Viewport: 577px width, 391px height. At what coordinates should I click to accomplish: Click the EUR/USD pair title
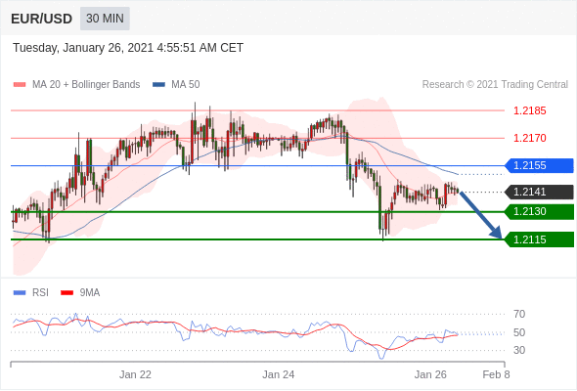click(x=42, y=19)
